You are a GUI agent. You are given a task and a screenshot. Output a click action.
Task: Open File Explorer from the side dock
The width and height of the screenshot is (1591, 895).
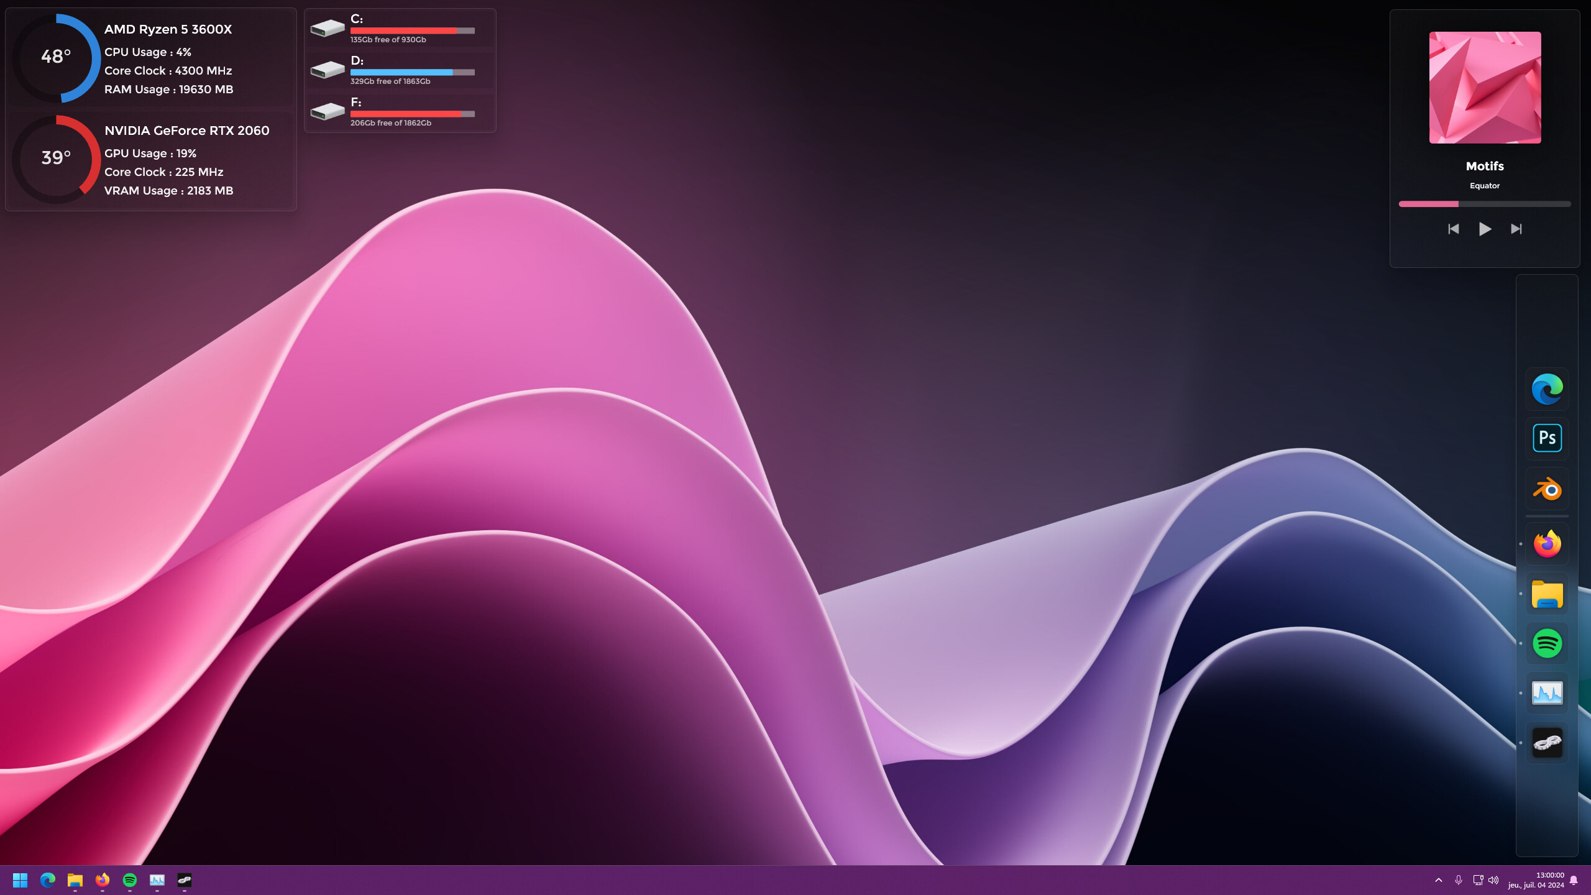1547,594
